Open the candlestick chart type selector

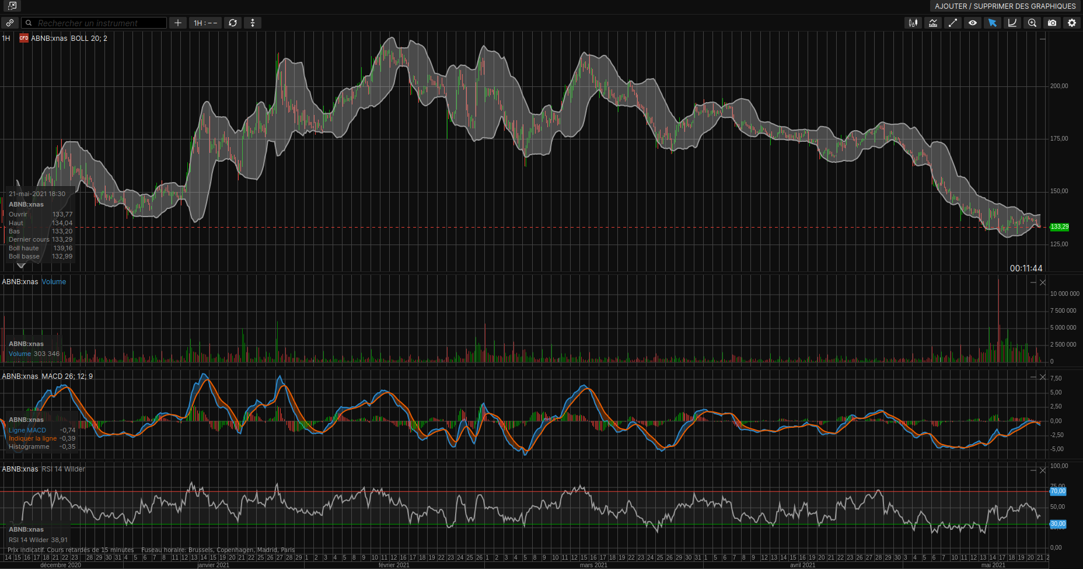[x=913, y=23]
